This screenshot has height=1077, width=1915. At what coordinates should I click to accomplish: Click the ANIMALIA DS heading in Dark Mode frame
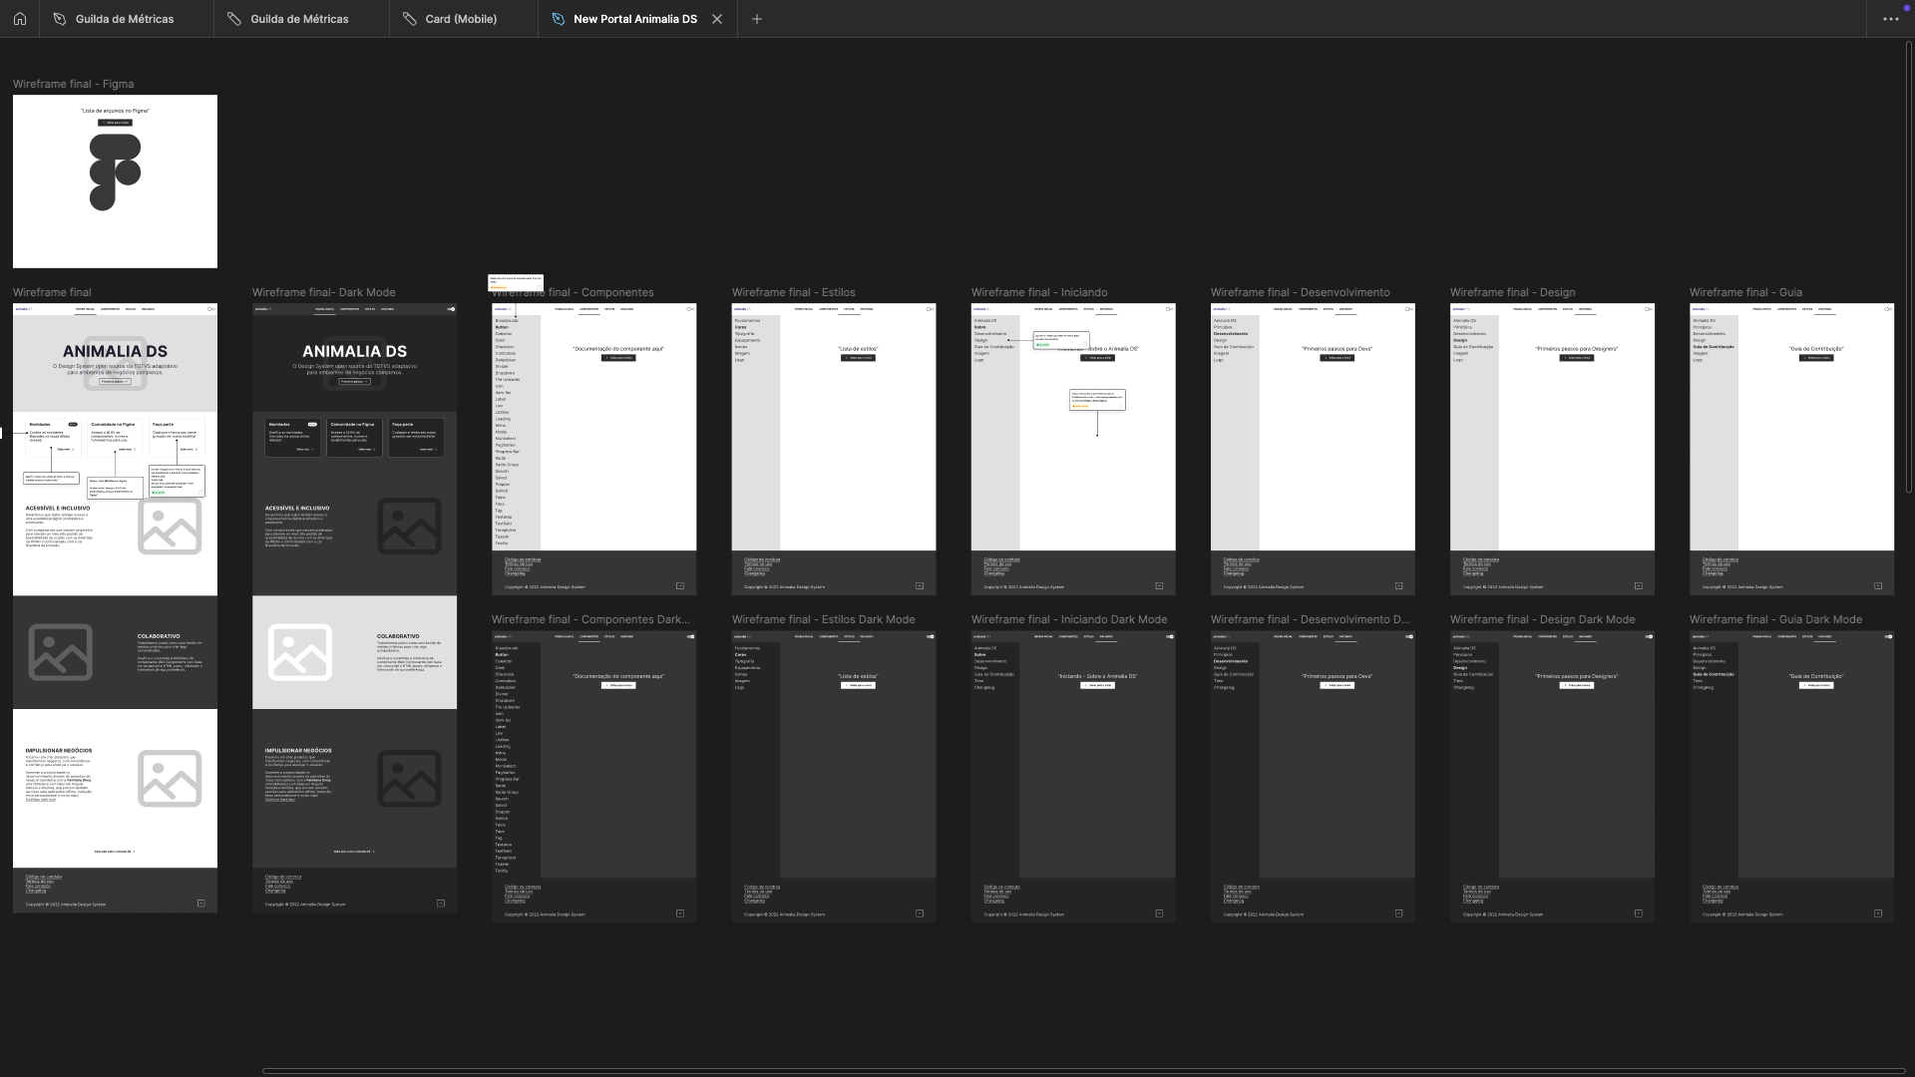pyautogui.click(x=354, y=351)
